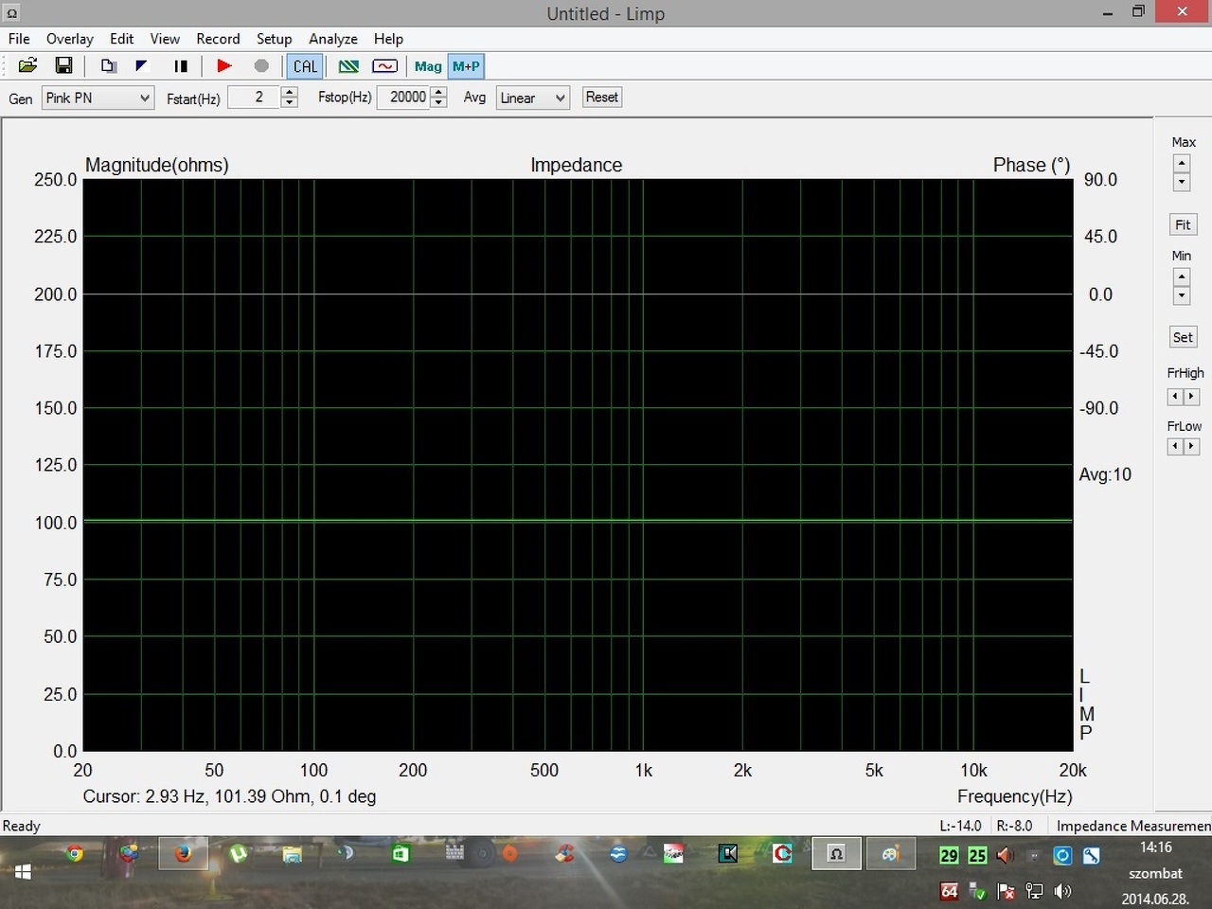Open the View menu

pyautogui.click(x=165, y=39)
